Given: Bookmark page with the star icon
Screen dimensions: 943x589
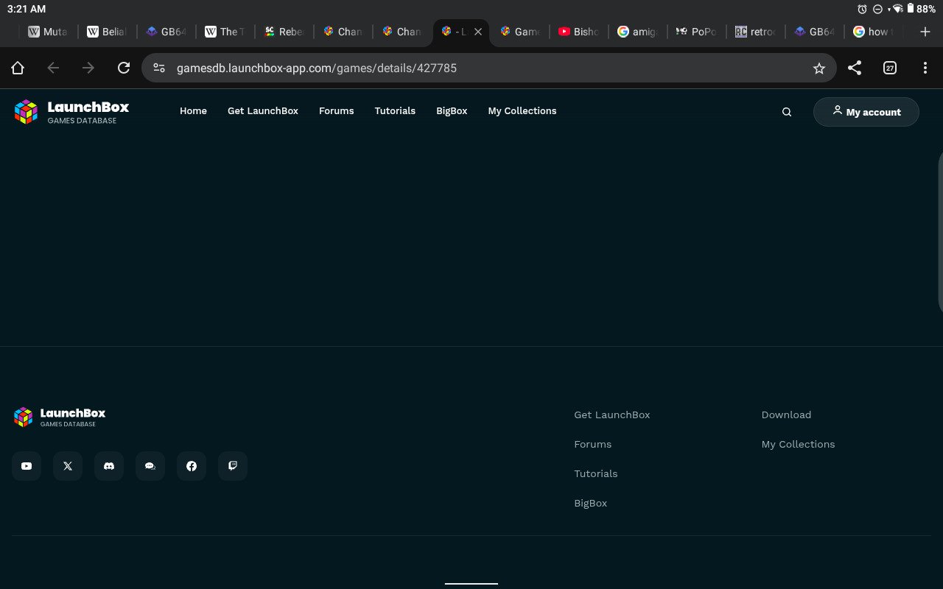Looking at the screenshot, I should pyautogui.click(x=818, y=68).
